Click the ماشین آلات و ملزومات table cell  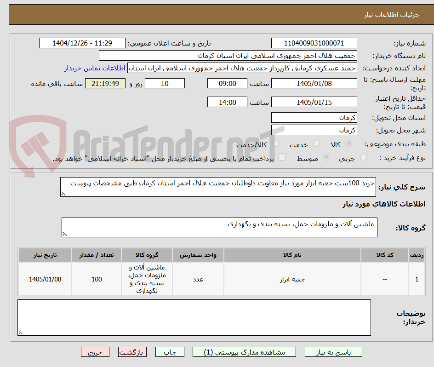pos(147,279)
